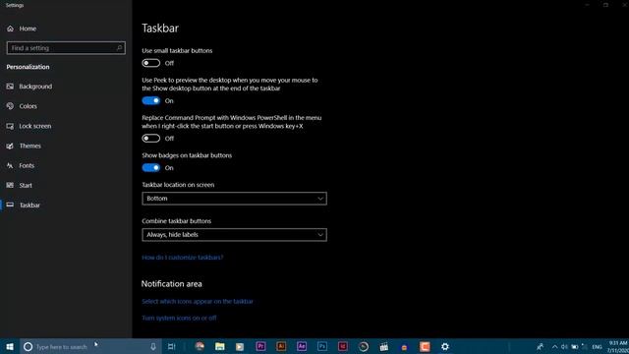Turn on small taskbar buttons toggle
629x354 pixels.
(x=150, y=63)
